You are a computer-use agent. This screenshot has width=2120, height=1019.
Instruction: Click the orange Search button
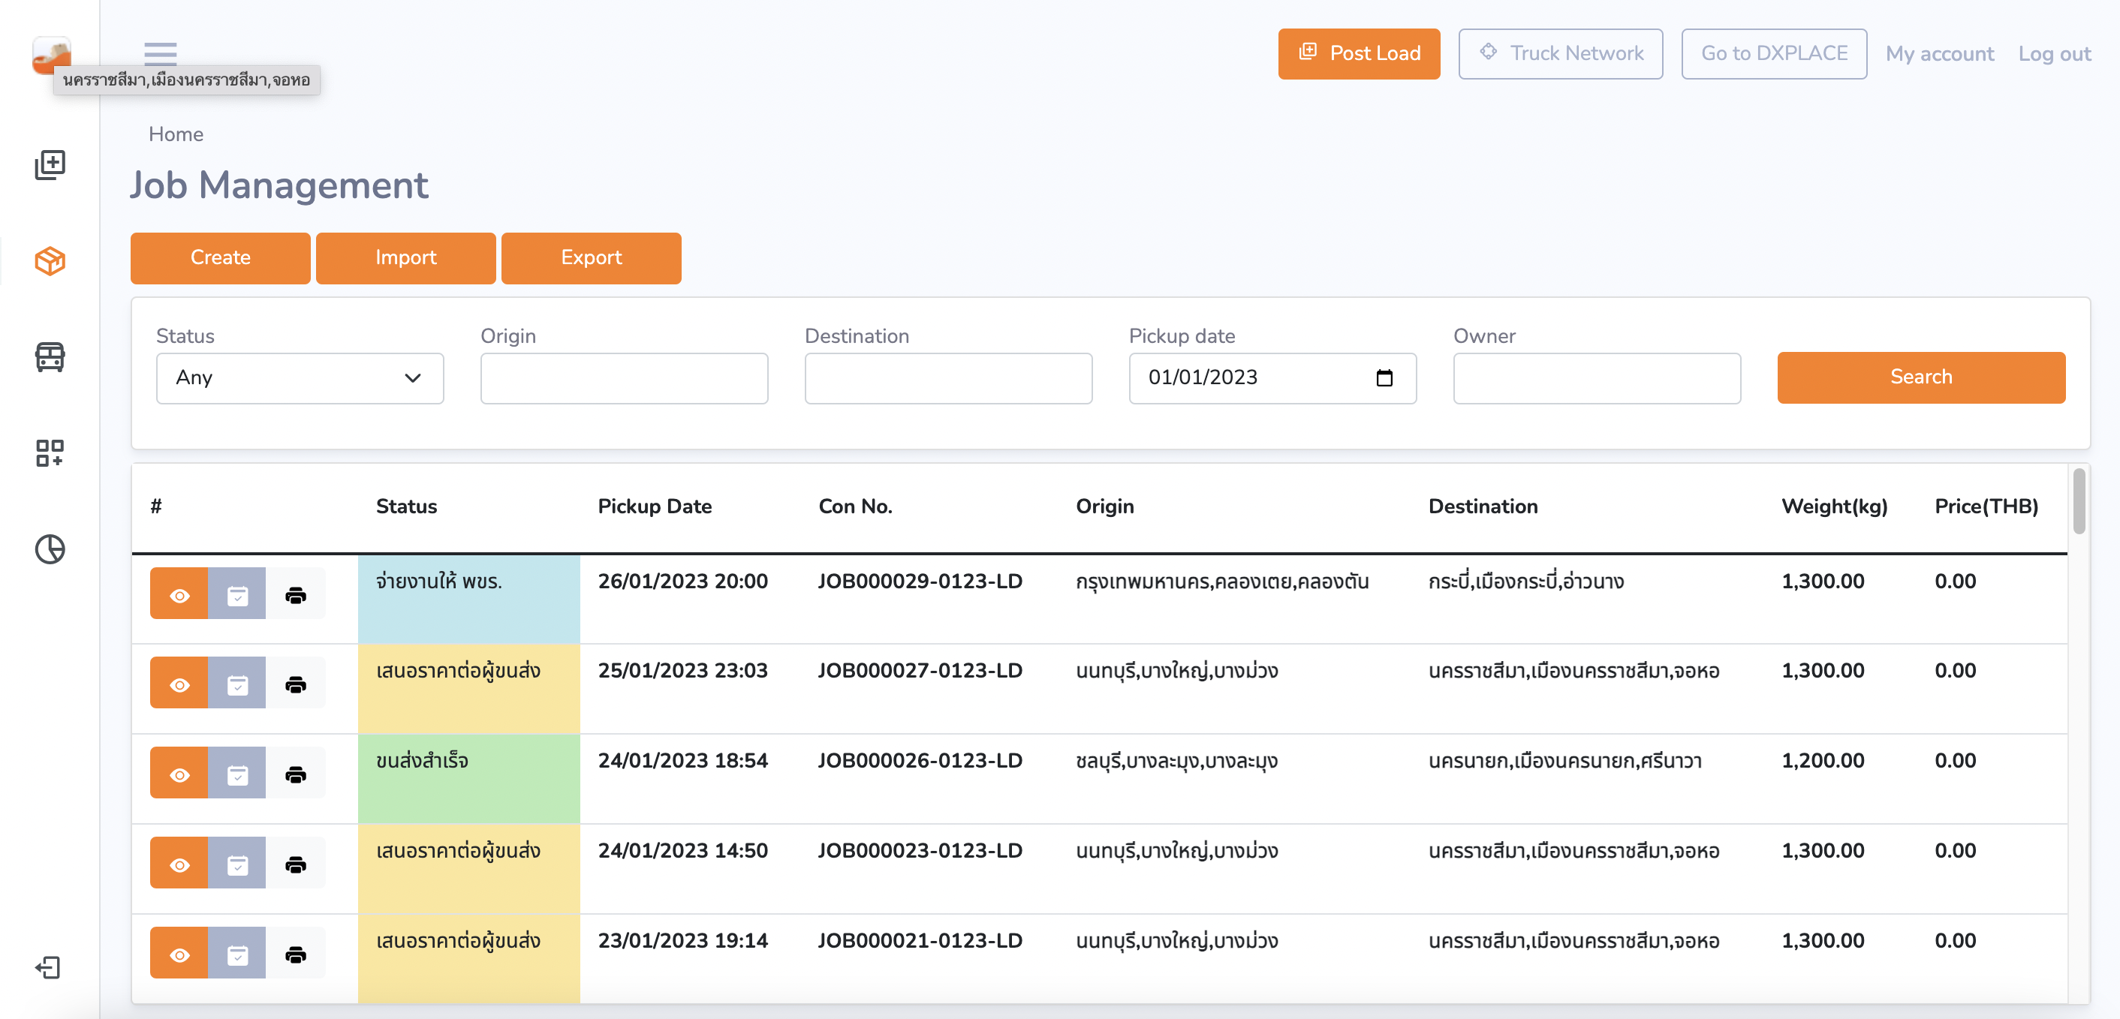tap(1920, 377)
